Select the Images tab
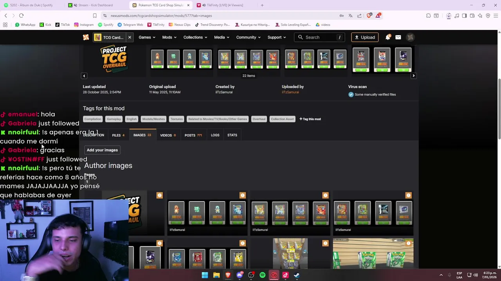Screen dimensions: 501x281 (x=142, y=135)
